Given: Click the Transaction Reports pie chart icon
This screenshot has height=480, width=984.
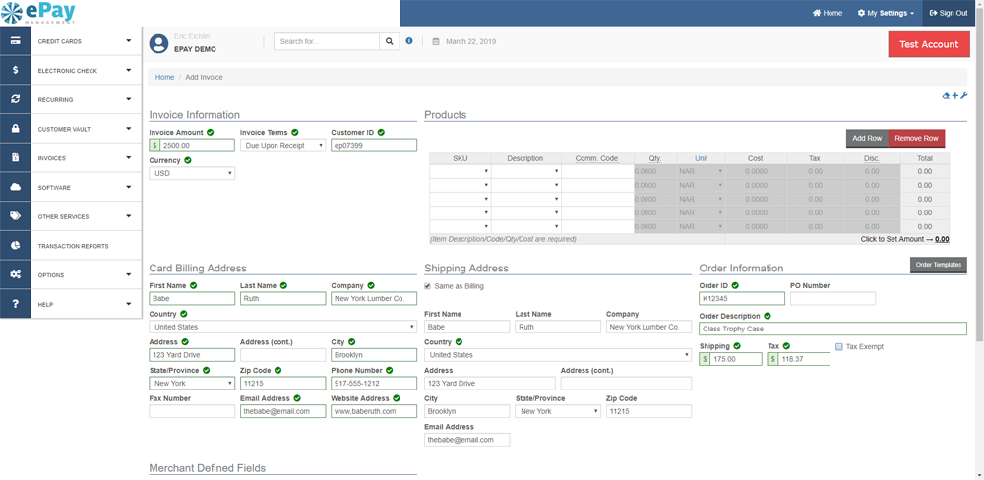Looking at the screenshot, I should pyautogui.click(x=16, y=246).
